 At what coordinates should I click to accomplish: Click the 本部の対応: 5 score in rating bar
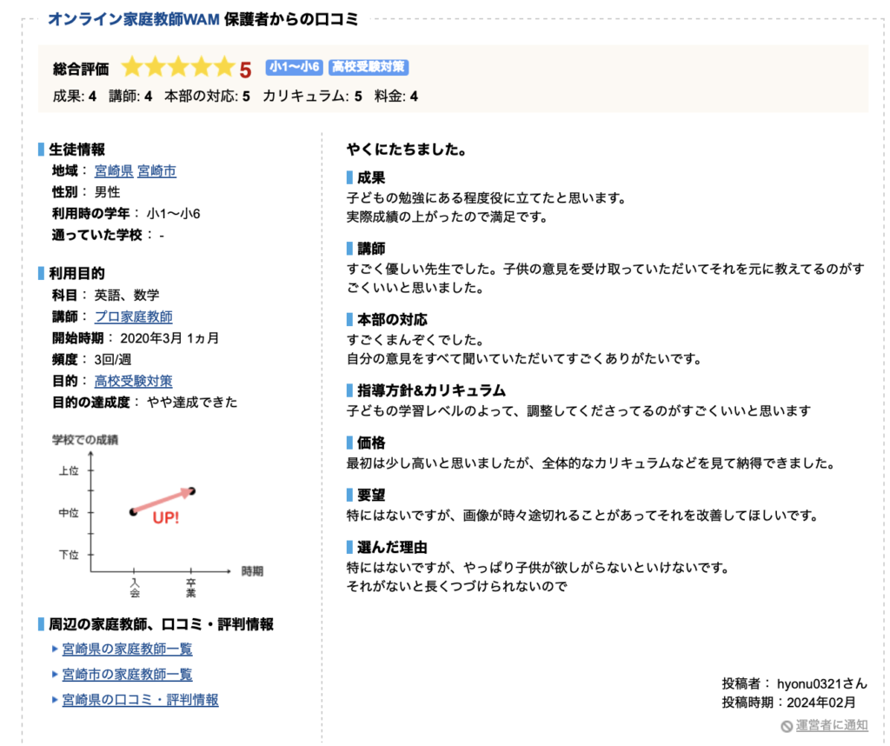tap(207, 97)
